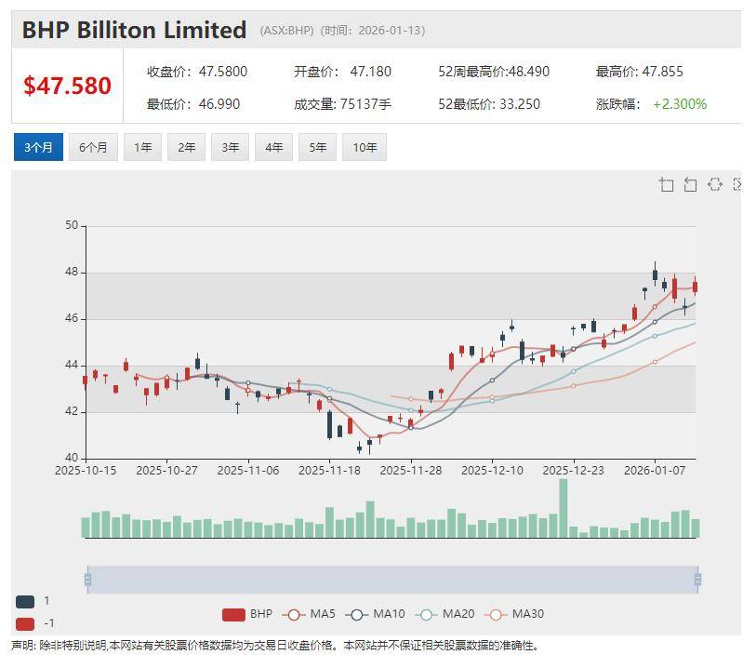
Task: Click the left handle of zoom slider
Action: 88,580
